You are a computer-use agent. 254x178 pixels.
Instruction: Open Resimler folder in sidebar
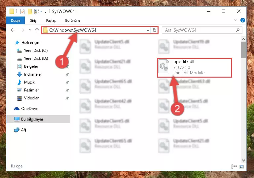tap(31, 90)
